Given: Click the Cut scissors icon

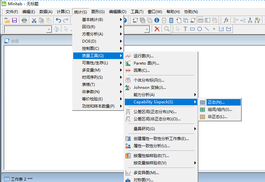Looking at the screenshot, I should 34,20.
